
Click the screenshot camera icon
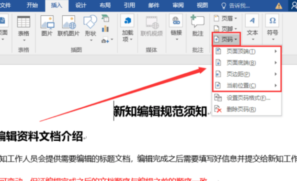point(105,40)
